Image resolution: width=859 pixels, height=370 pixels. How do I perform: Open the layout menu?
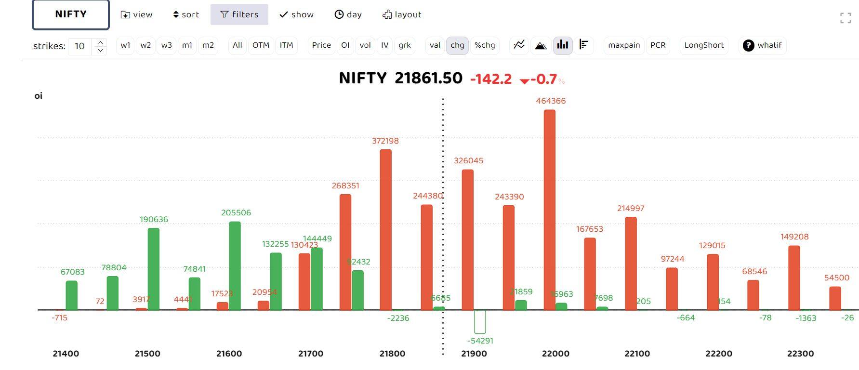pyautogui.click(x=402, y=14)
